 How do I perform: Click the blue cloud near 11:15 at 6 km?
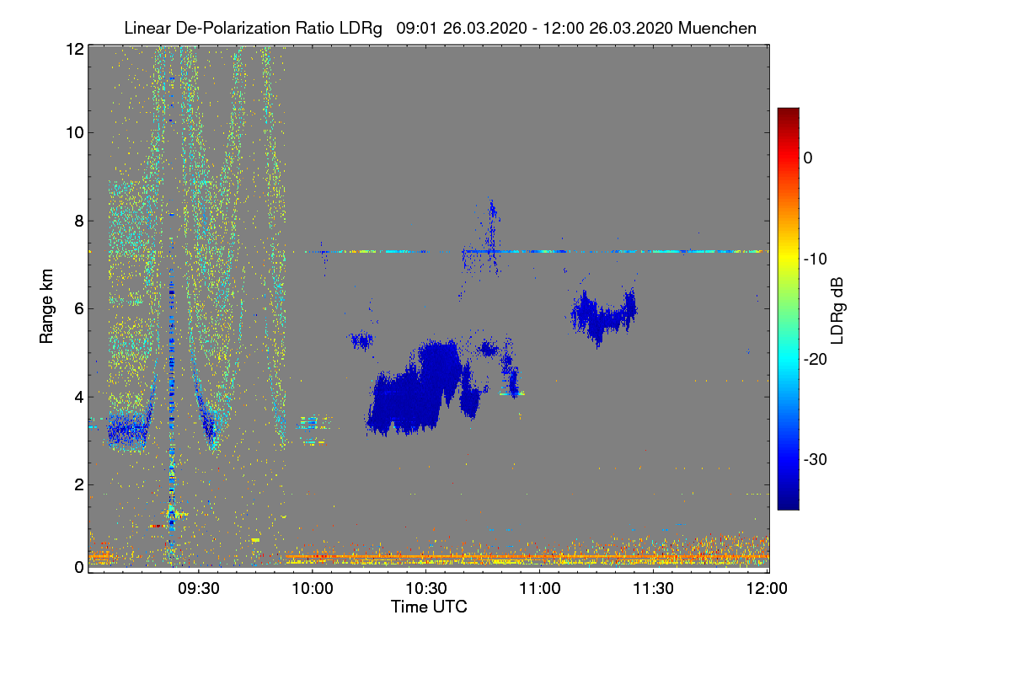[x=602, y=315]
